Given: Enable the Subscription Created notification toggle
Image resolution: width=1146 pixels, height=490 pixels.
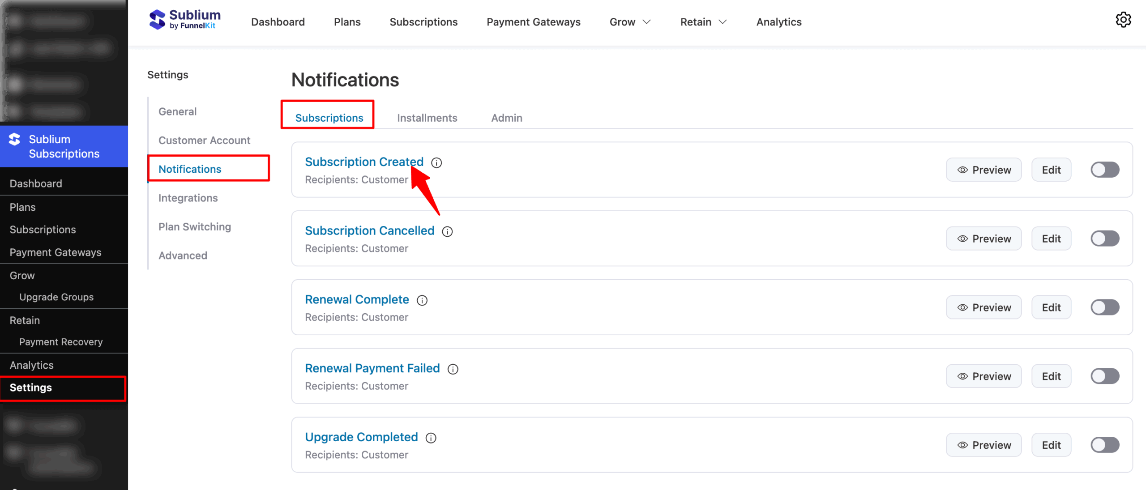Looking at the screenshot, I should pos(1104,170).
